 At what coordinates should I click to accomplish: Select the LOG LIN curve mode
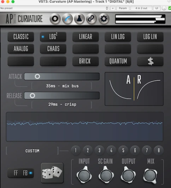click(x=150, y=36)
